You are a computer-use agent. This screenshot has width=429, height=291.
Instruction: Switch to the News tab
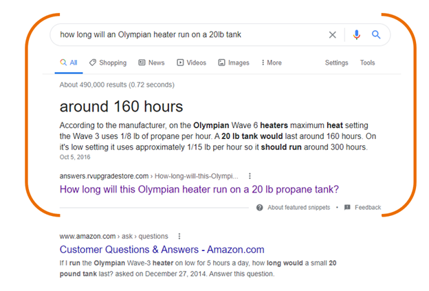(151, 63)
